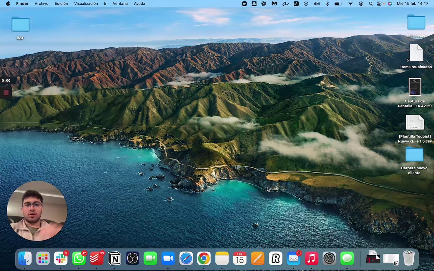This screenshot has width=434, height=271.
Task: Launch OBS Studio from the dock
Action: (x=133, y=259)
